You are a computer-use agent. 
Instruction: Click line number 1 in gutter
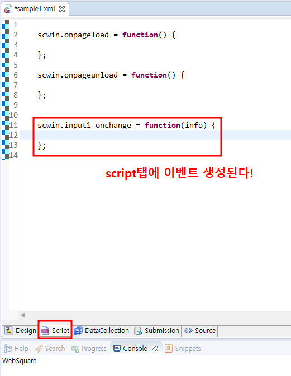pos(16,25)
